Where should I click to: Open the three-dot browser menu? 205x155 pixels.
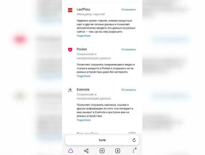tap(133, 151)
